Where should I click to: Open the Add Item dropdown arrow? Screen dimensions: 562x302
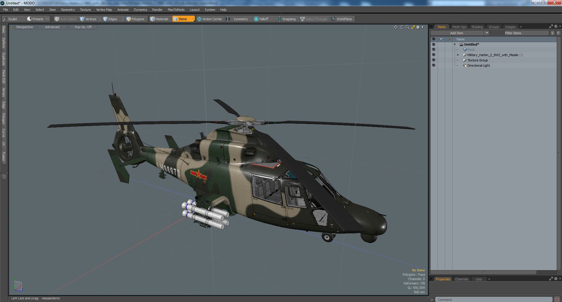(x=487, y=33)
